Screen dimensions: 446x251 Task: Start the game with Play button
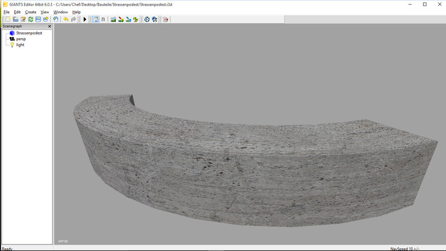pos(85,20)
